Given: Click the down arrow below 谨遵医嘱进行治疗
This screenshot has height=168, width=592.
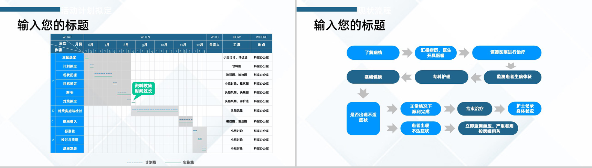Looking at the screenshot, I should click(511, 65).
